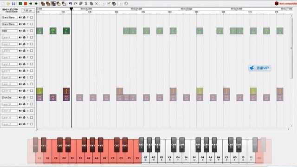Save the song with floppy icon
The height and width of the screenshot is (167, 297).
13,4
